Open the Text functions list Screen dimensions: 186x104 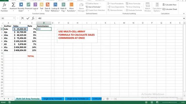(x=42, y=7)
